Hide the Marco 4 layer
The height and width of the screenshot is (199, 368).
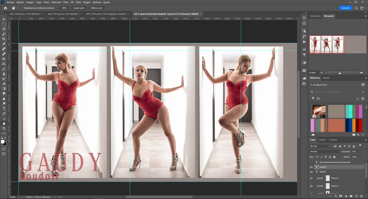[x=311, y=186]
